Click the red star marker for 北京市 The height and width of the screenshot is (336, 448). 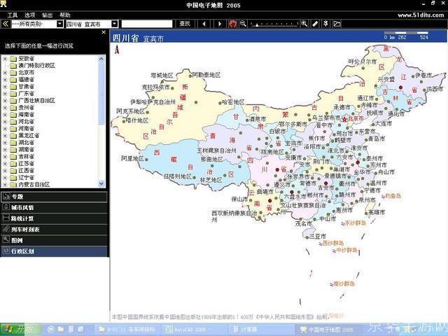point(344,120)
